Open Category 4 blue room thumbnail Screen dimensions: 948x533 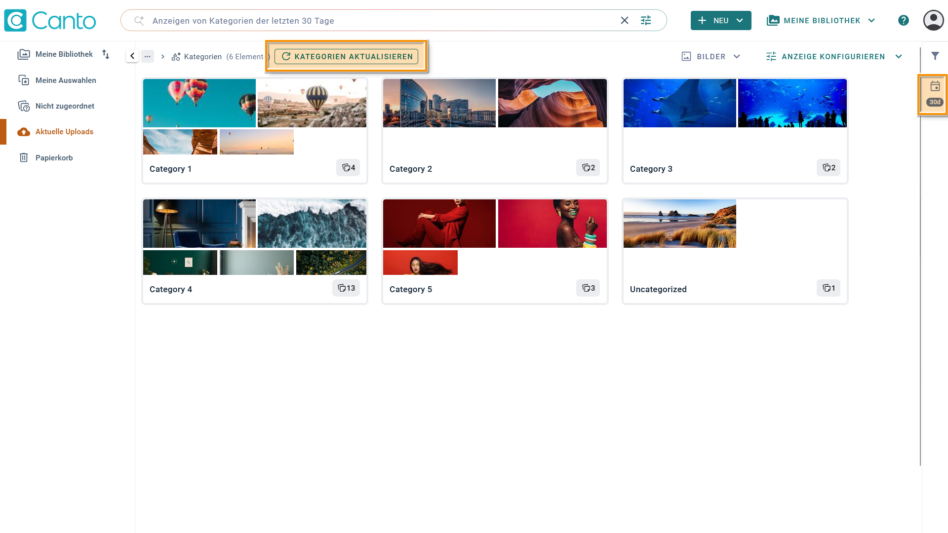[x=199, y=224]
